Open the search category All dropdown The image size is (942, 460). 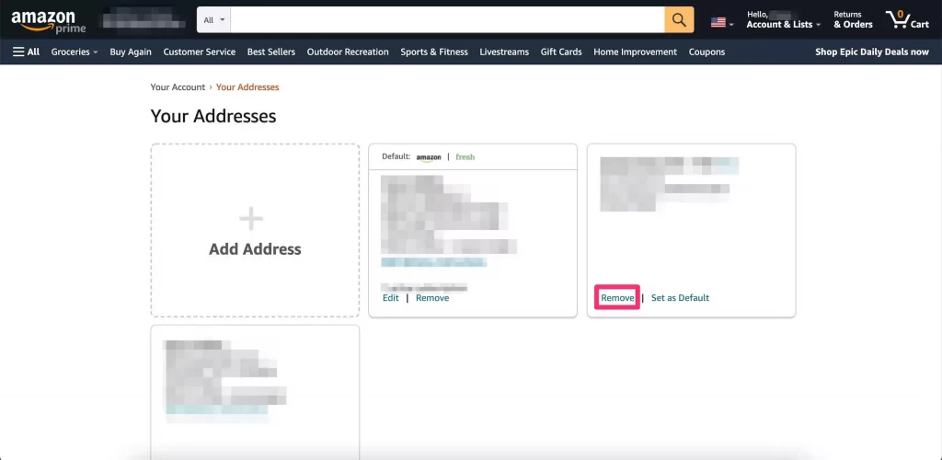click(x=213, y=19)
